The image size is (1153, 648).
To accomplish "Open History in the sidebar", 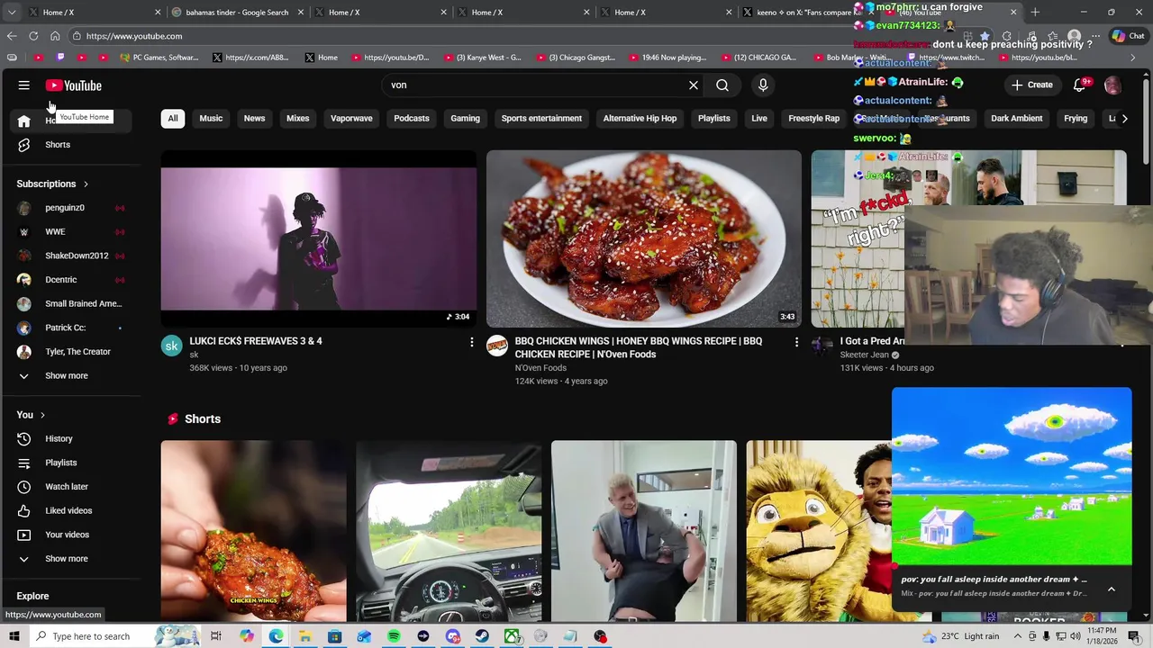I will pos(70,439).
